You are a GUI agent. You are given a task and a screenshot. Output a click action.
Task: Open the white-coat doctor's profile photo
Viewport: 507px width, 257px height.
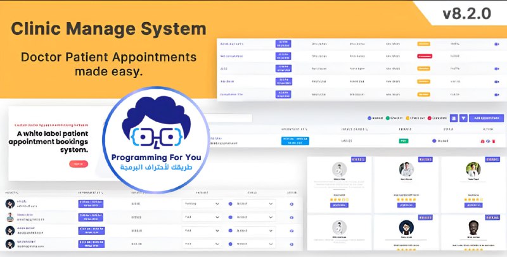click(x=406, y=169)
